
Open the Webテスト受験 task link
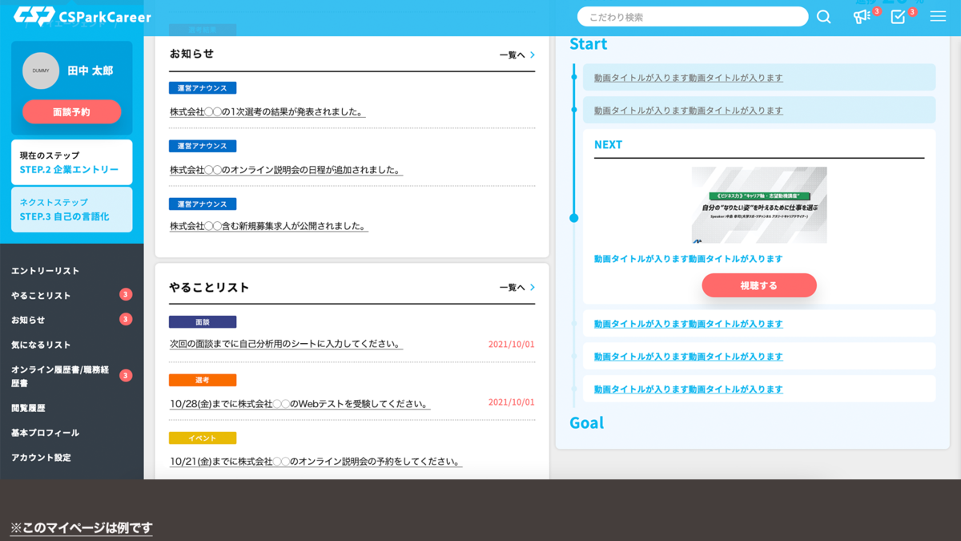pyautogui.click(x=300, y=404)
